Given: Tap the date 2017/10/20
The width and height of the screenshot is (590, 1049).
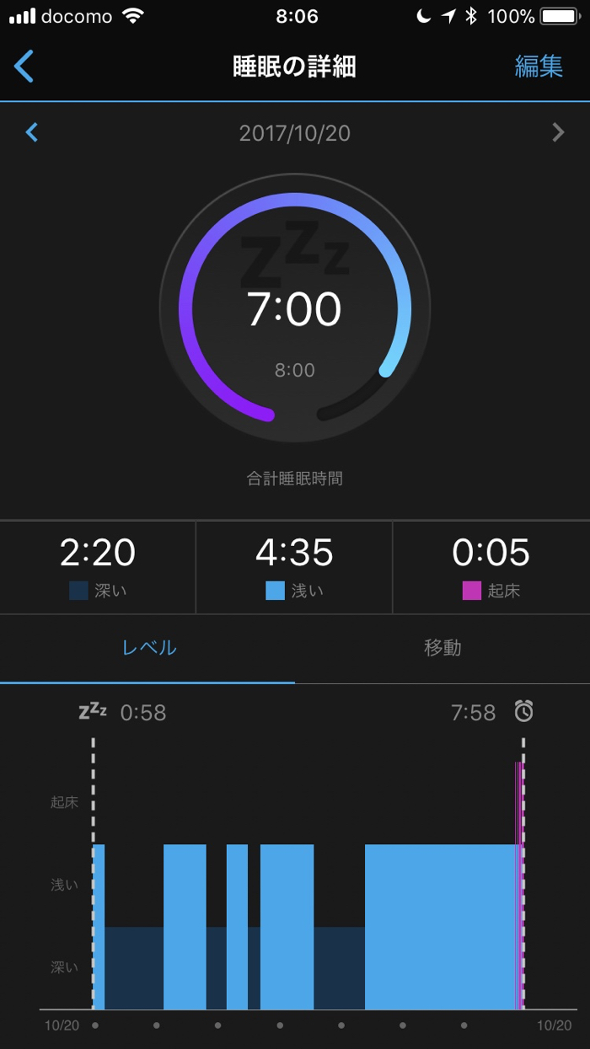Looking at the screenshot, I should [294, 133].
